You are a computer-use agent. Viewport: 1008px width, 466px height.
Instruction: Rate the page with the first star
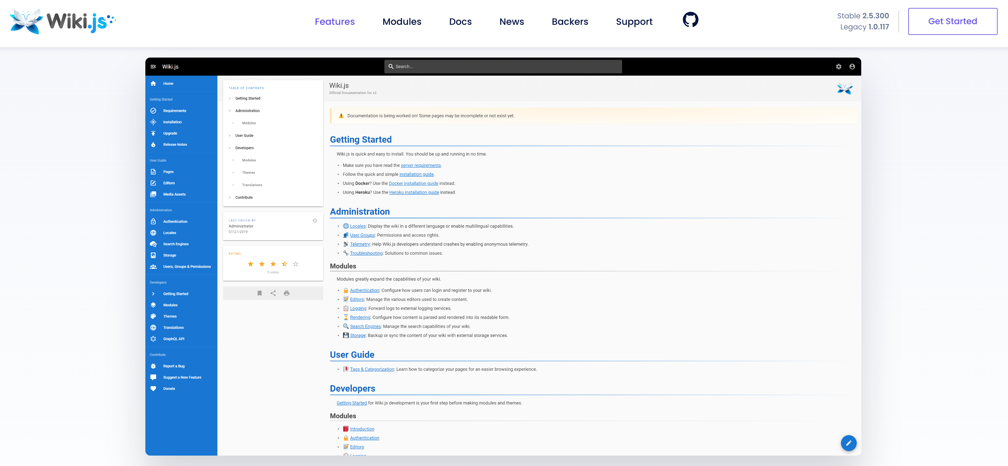250,264
